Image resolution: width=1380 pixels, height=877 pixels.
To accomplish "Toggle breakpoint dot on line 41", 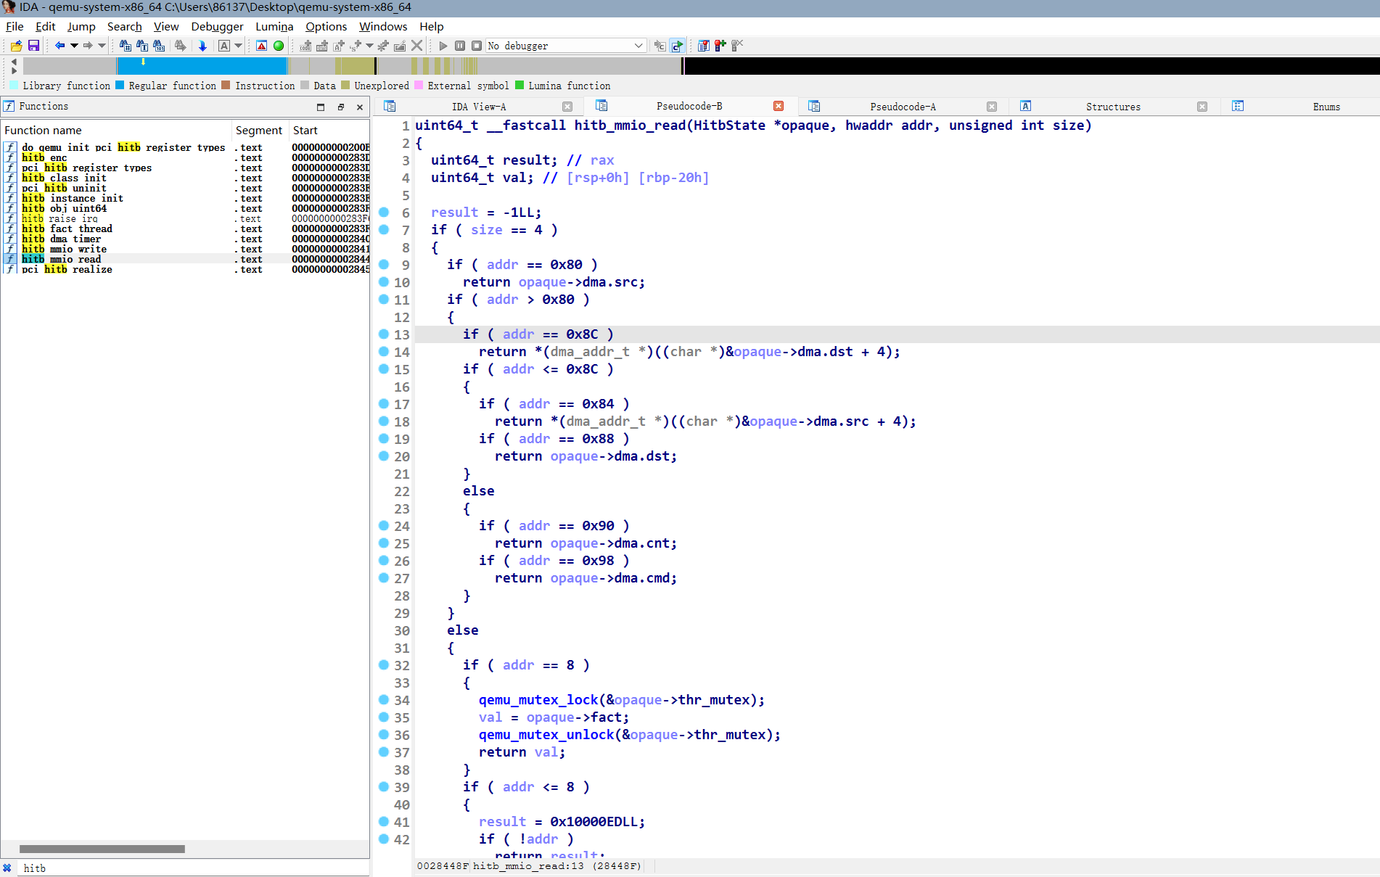I will (384, 821).
